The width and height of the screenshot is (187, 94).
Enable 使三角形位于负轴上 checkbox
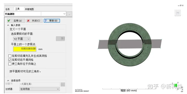point(10,64)
